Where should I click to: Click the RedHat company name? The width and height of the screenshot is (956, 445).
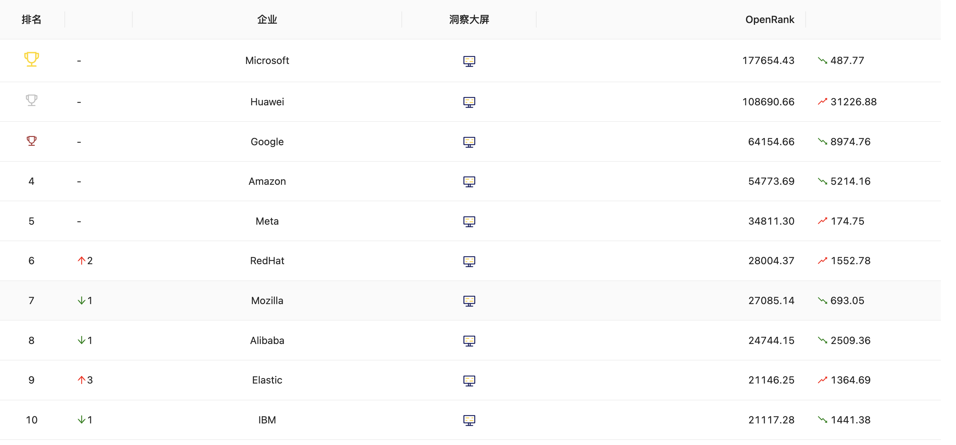point(267,261)
